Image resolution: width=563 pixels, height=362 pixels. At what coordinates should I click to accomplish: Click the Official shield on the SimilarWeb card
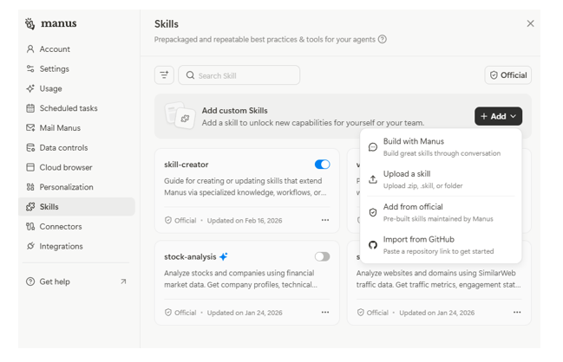pos(361,313)
